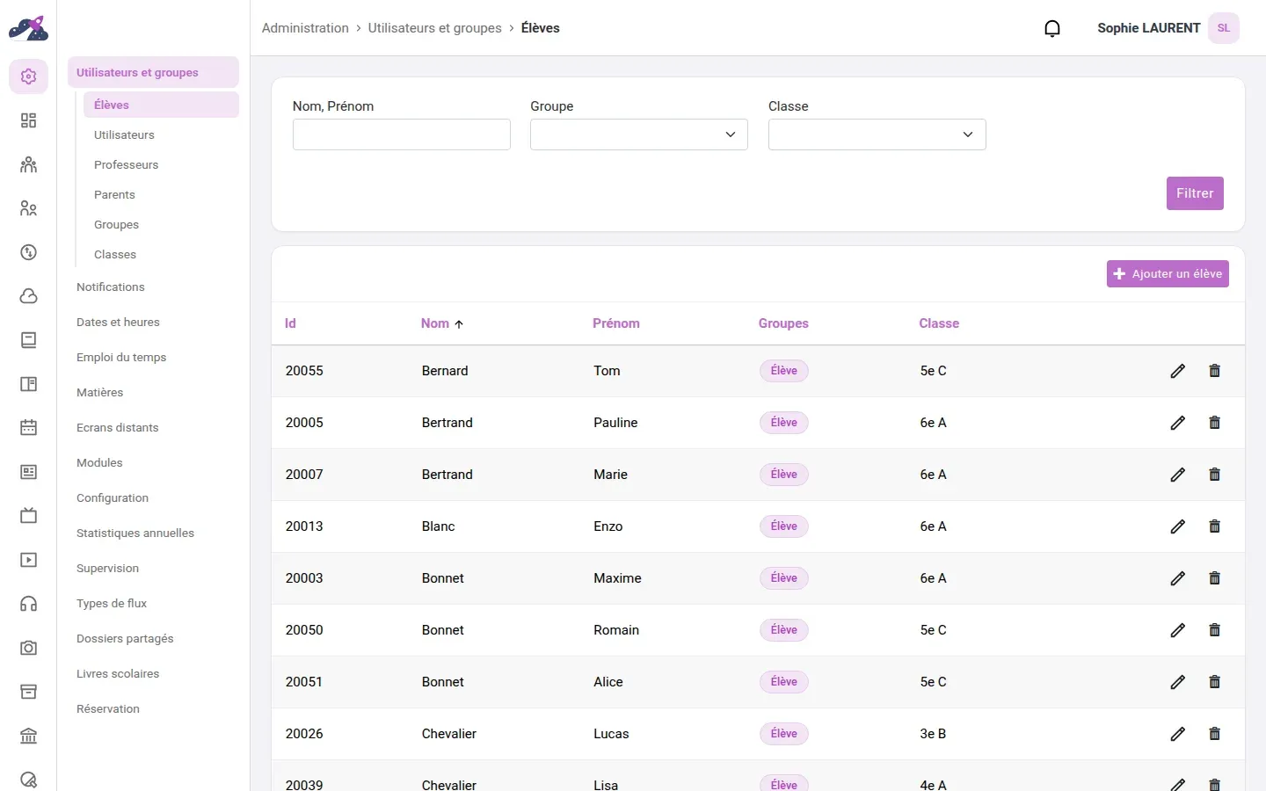Go to Utilisateurs in the submenu
Image resolution: width=1266 pixels, height=791 pixels.
(124, 135)
